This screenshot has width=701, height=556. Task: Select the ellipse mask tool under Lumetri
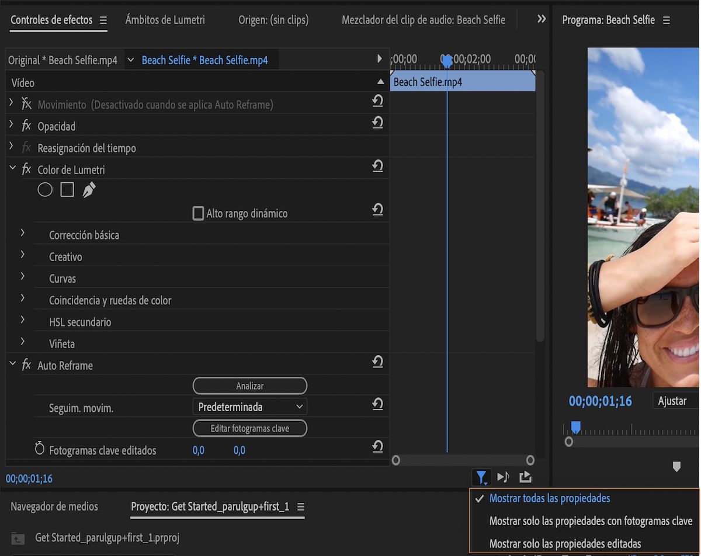[x=45, y=190]
